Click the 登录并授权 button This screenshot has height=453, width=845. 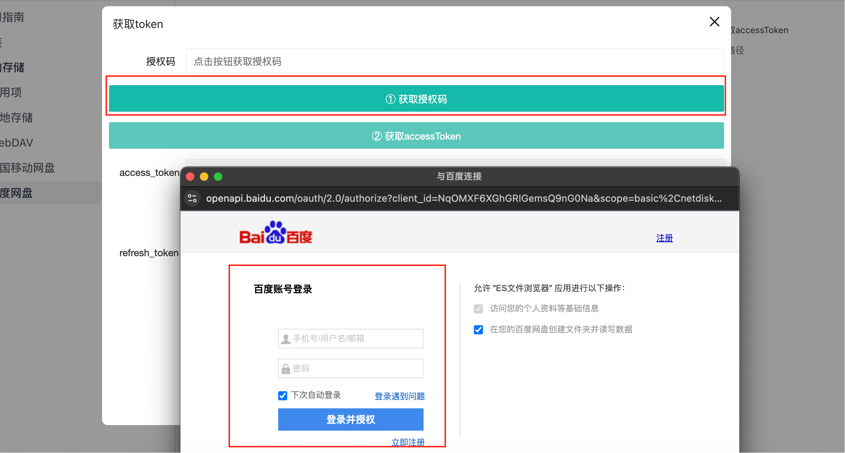point(351,419)
